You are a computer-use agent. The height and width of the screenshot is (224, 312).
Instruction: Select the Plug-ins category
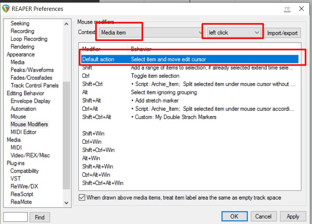(x=16, y=163)
